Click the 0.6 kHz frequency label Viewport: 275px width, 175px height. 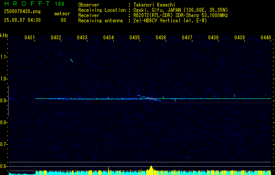(3, 166)
